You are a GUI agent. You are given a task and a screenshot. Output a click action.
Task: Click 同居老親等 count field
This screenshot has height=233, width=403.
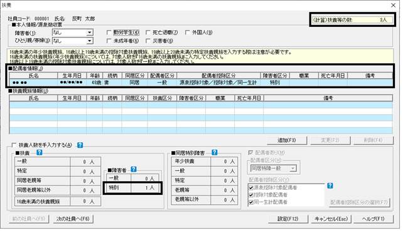(x=85, y=181)
